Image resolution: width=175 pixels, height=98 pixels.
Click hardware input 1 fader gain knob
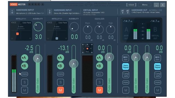[x=38, y=58]
